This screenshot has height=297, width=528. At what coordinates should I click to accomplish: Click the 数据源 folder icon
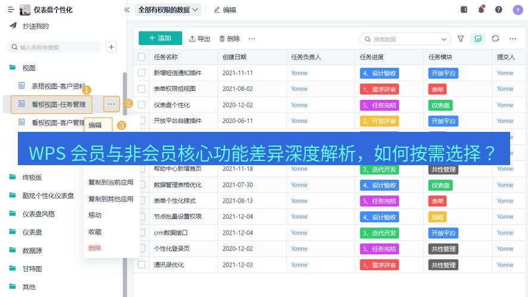click(13, 250)
